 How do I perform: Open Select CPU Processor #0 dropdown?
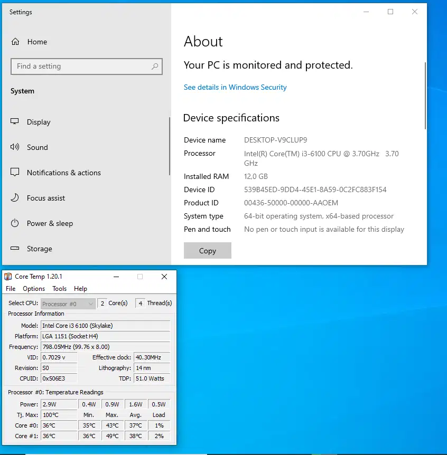pyautogui.click(x=68, y=304)
